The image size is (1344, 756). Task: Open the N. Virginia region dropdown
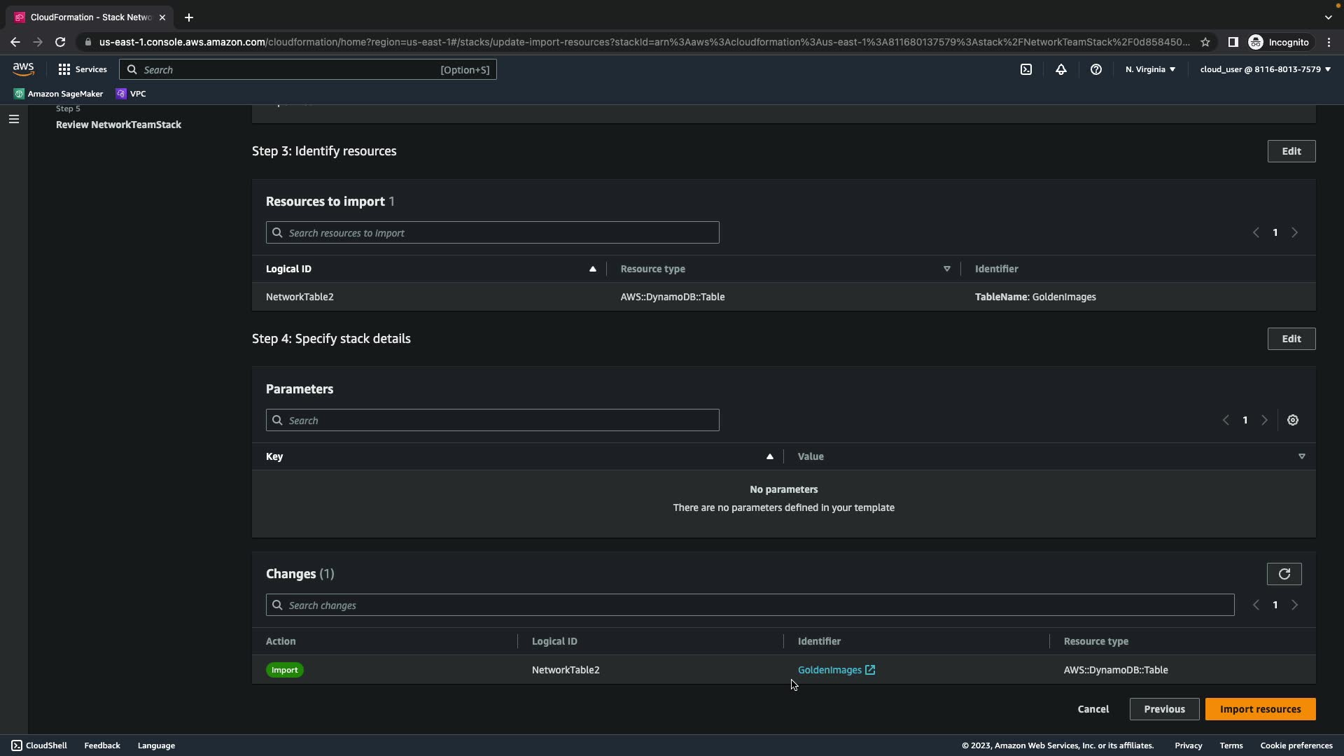tap(1150, 69)
